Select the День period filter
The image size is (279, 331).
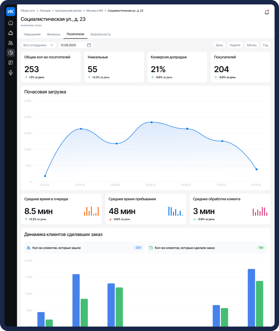point(219,45)
